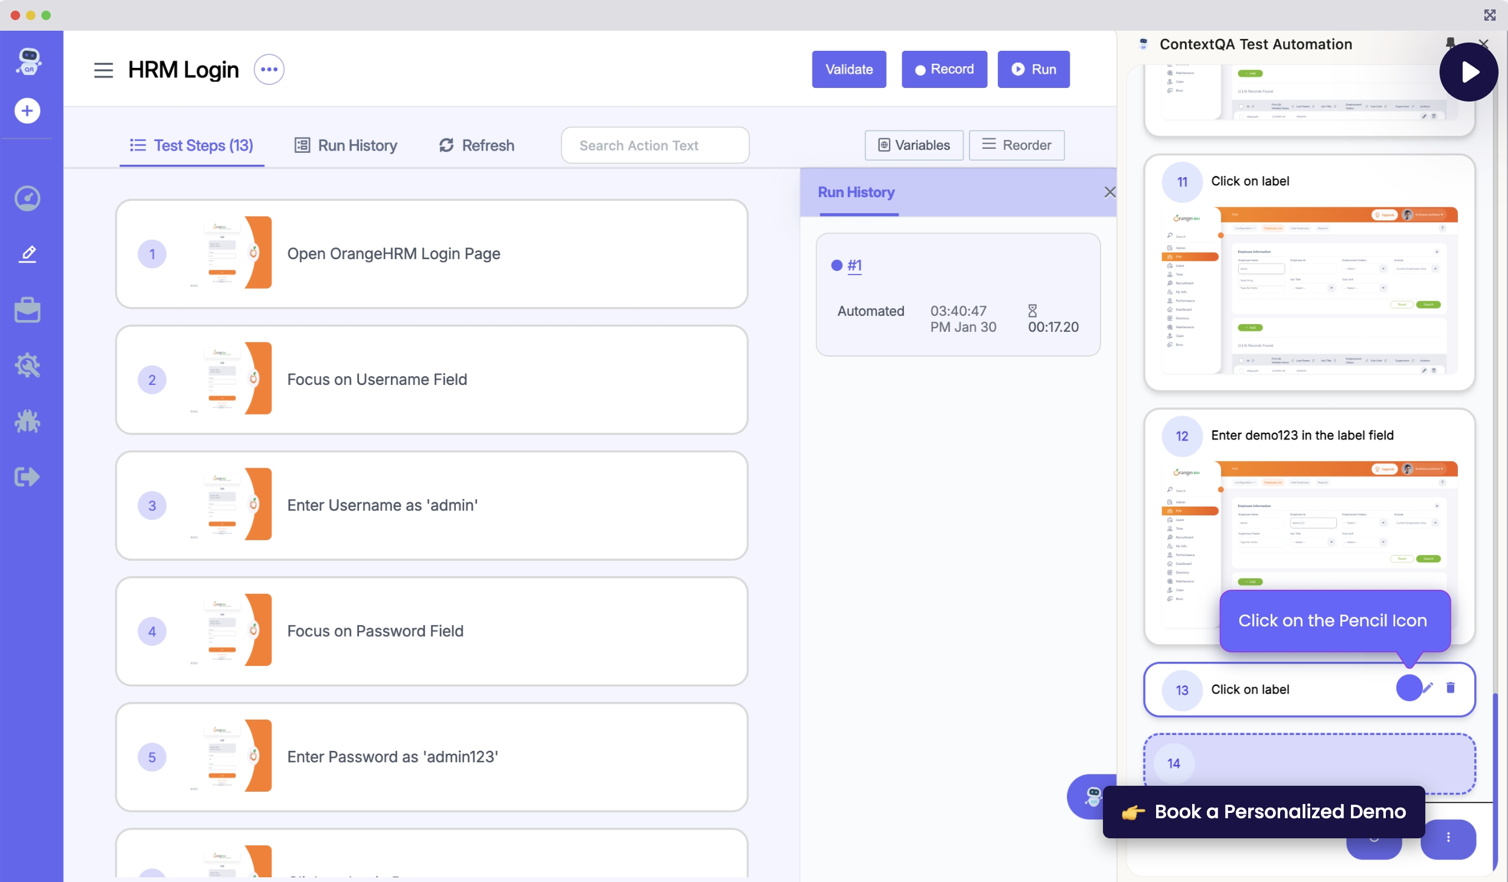The width and height of the screenshot is (1508, 882).
Task: Click the Reorder button
Action: coord(1016,145)
